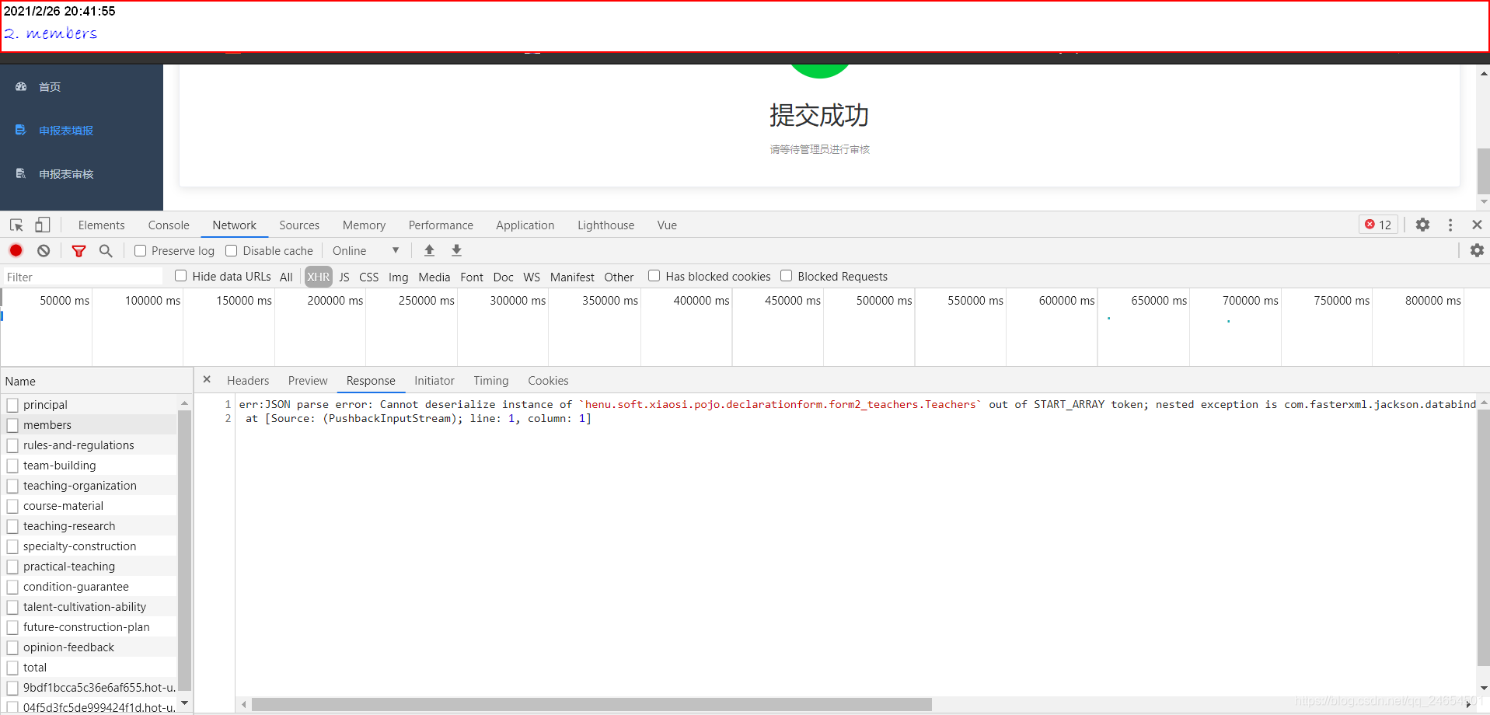Click the request list vertical scrollbar
Screen dimensions: 1490x715
184,550
